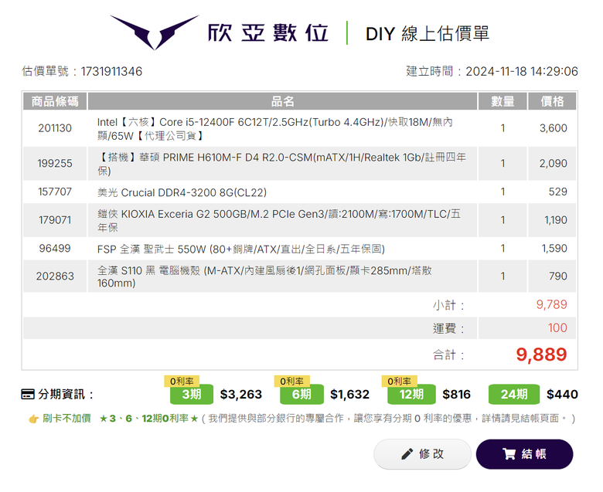Click the 修改 edit button
The height and width of the screenshot is (492, 603).
click(x=422, y=454)
